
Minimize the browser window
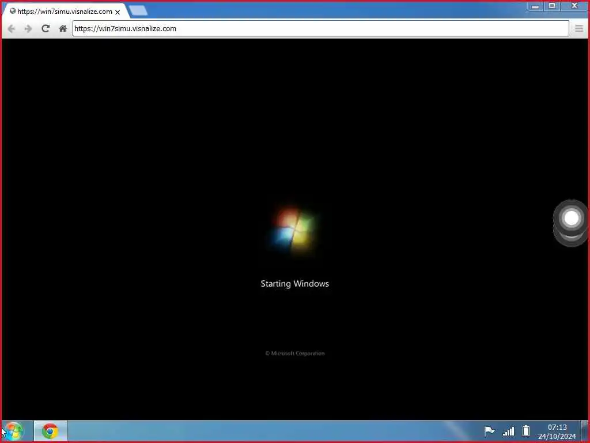pos(535,6)
